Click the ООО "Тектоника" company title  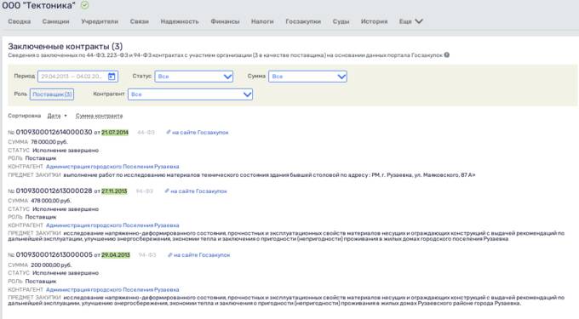pos(38,5)
